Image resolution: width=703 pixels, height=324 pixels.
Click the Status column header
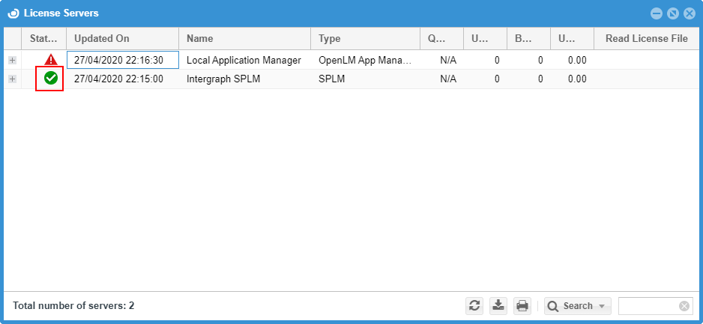44,38
